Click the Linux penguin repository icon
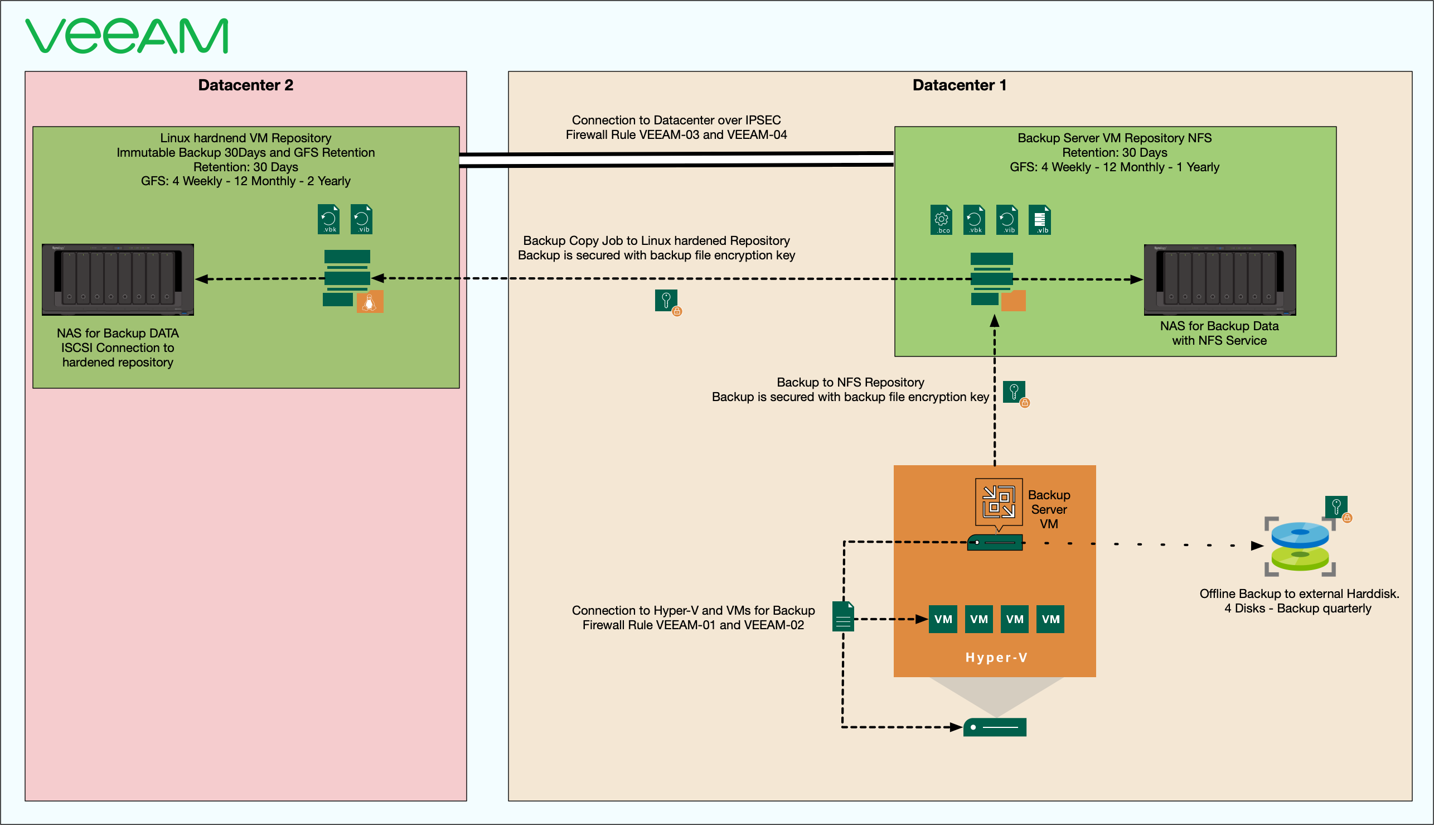Screen dimensions: 1434x825 (x=370, y=301)
